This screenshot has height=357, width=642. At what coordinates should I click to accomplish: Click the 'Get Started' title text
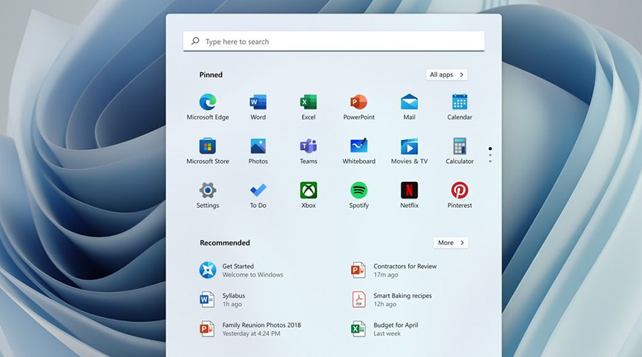coord(238,266)
